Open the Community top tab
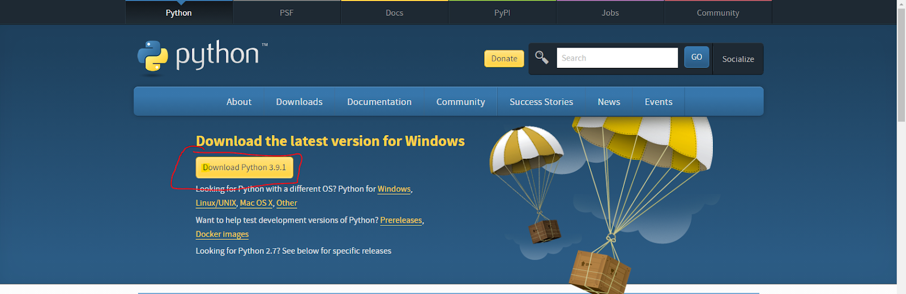 [x=718, y=12]
